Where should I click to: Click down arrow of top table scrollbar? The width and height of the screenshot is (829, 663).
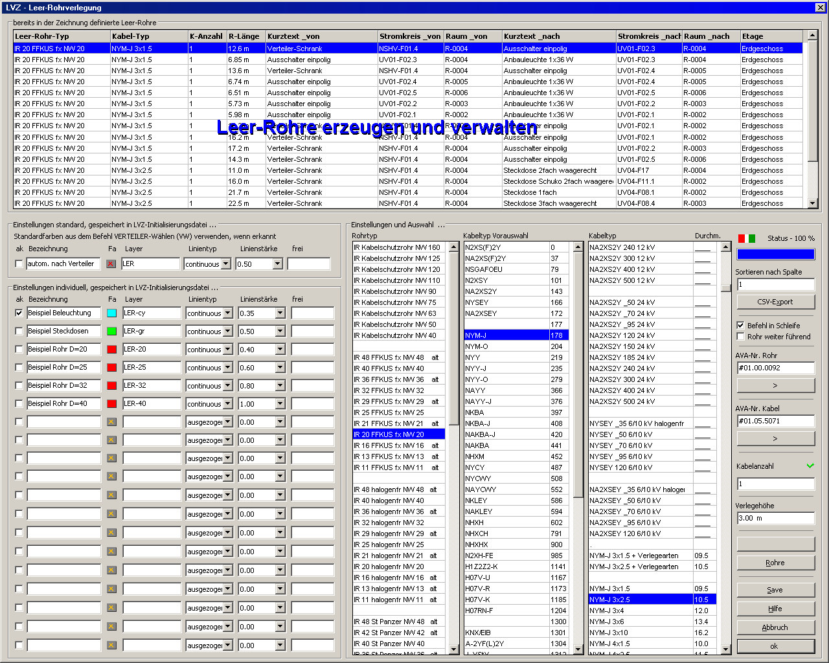point(813,203)
